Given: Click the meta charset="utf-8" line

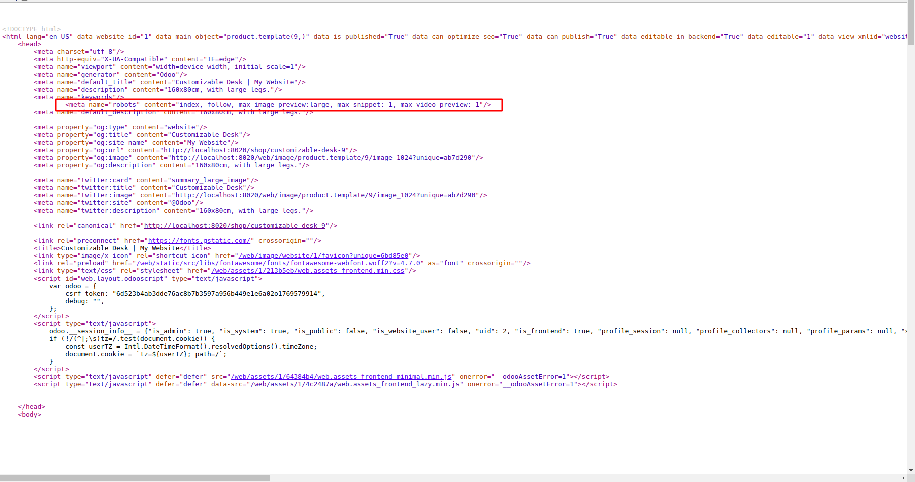Looking at the screenshot, I should (x=79, y=52).
